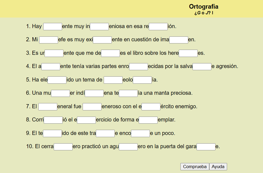This screenshot has width=263, height=173.
Task: Click the Comprueba button
Action: click(x=195, y=167)
